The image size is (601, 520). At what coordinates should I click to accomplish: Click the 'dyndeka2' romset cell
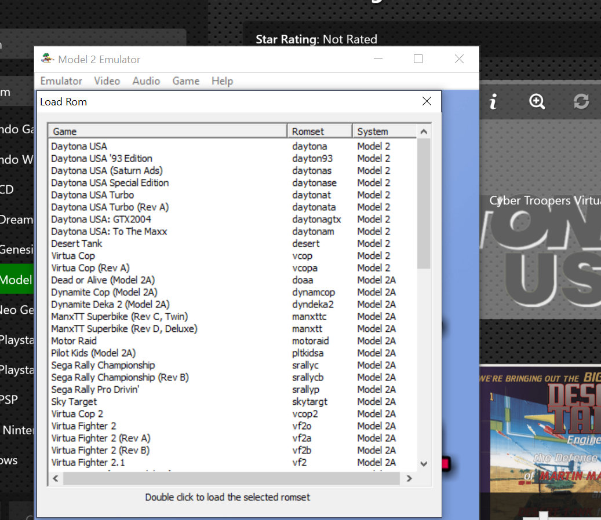(313, 305)
